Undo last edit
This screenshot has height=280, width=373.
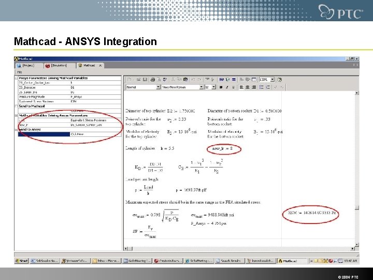193,79
